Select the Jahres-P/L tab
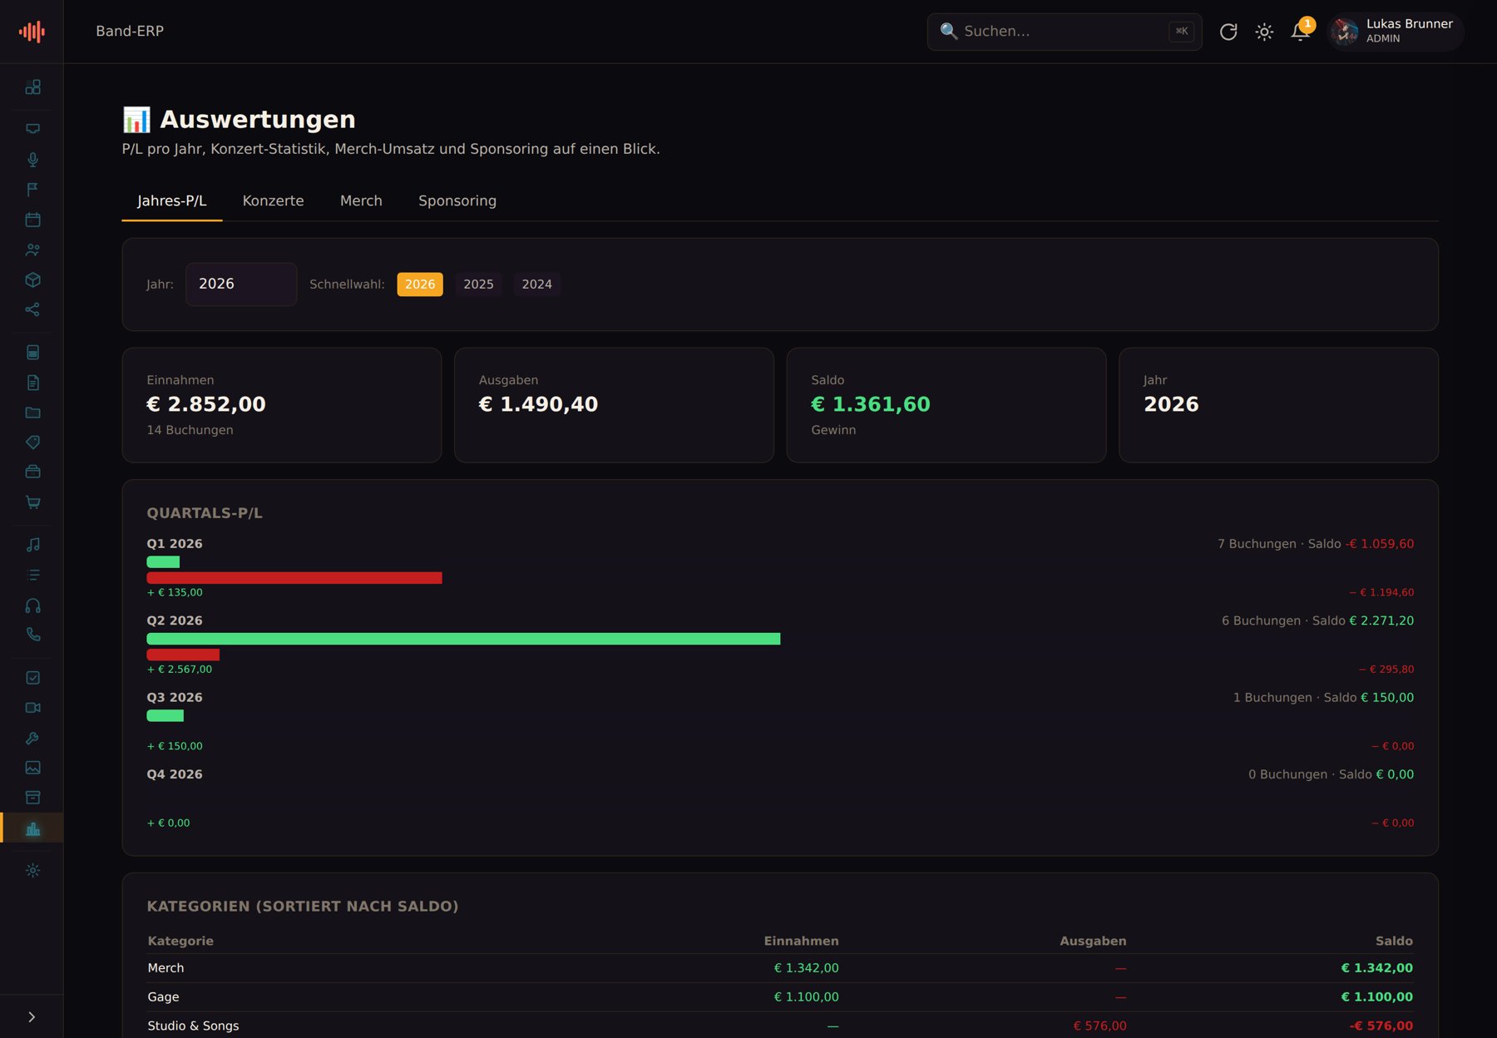The height and width of the screenshot is (1038, 1497). point(172,200)
